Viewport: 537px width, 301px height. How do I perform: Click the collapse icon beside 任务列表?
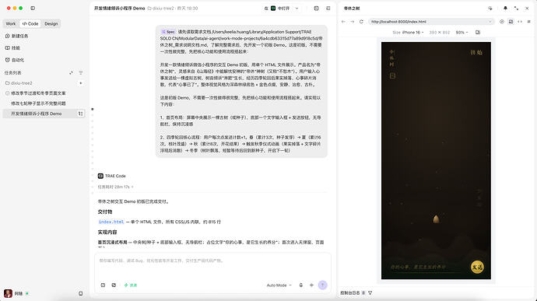(x=71, y=72)
